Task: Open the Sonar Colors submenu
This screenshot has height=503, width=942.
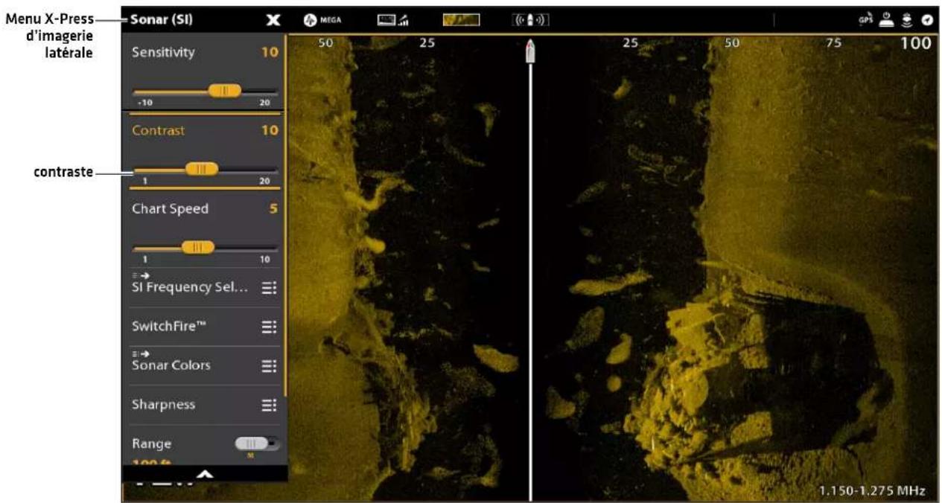Action: click(204, 365)
